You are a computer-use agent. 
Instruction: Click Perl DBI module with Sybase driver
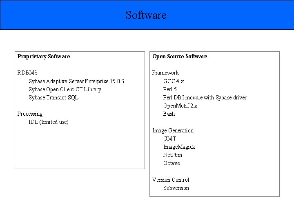pos(205,97)
